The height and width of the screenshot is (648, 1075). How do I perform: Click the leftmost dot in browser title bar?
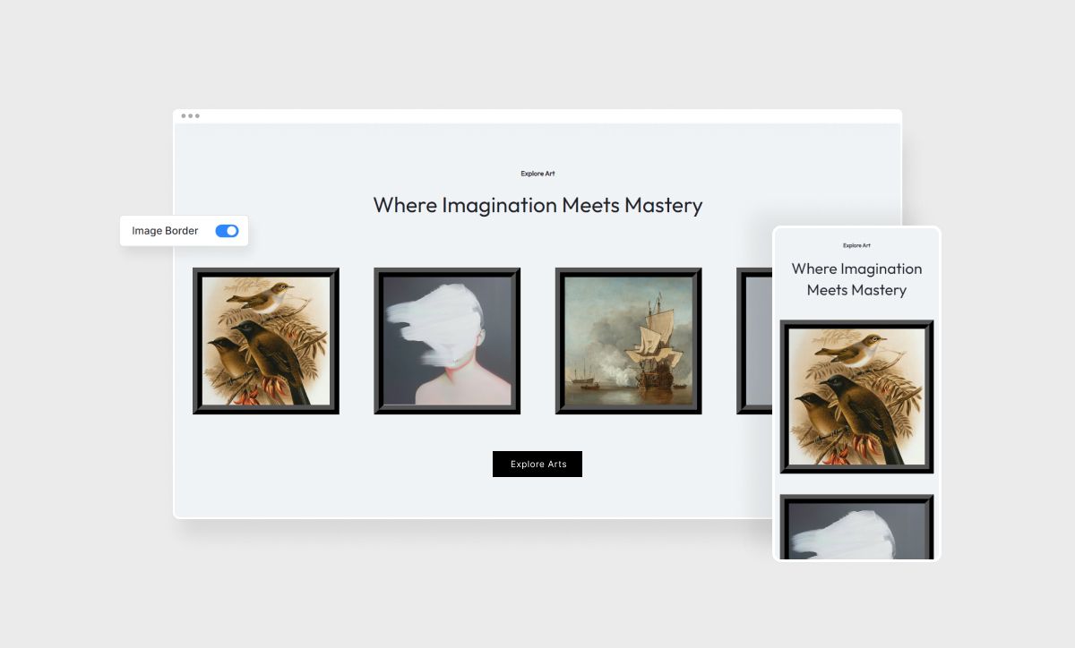(184, 115)
